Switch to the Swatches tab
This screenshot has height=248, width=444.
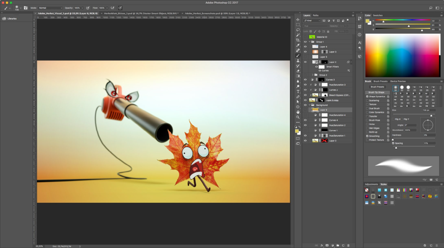pos(378,15)
